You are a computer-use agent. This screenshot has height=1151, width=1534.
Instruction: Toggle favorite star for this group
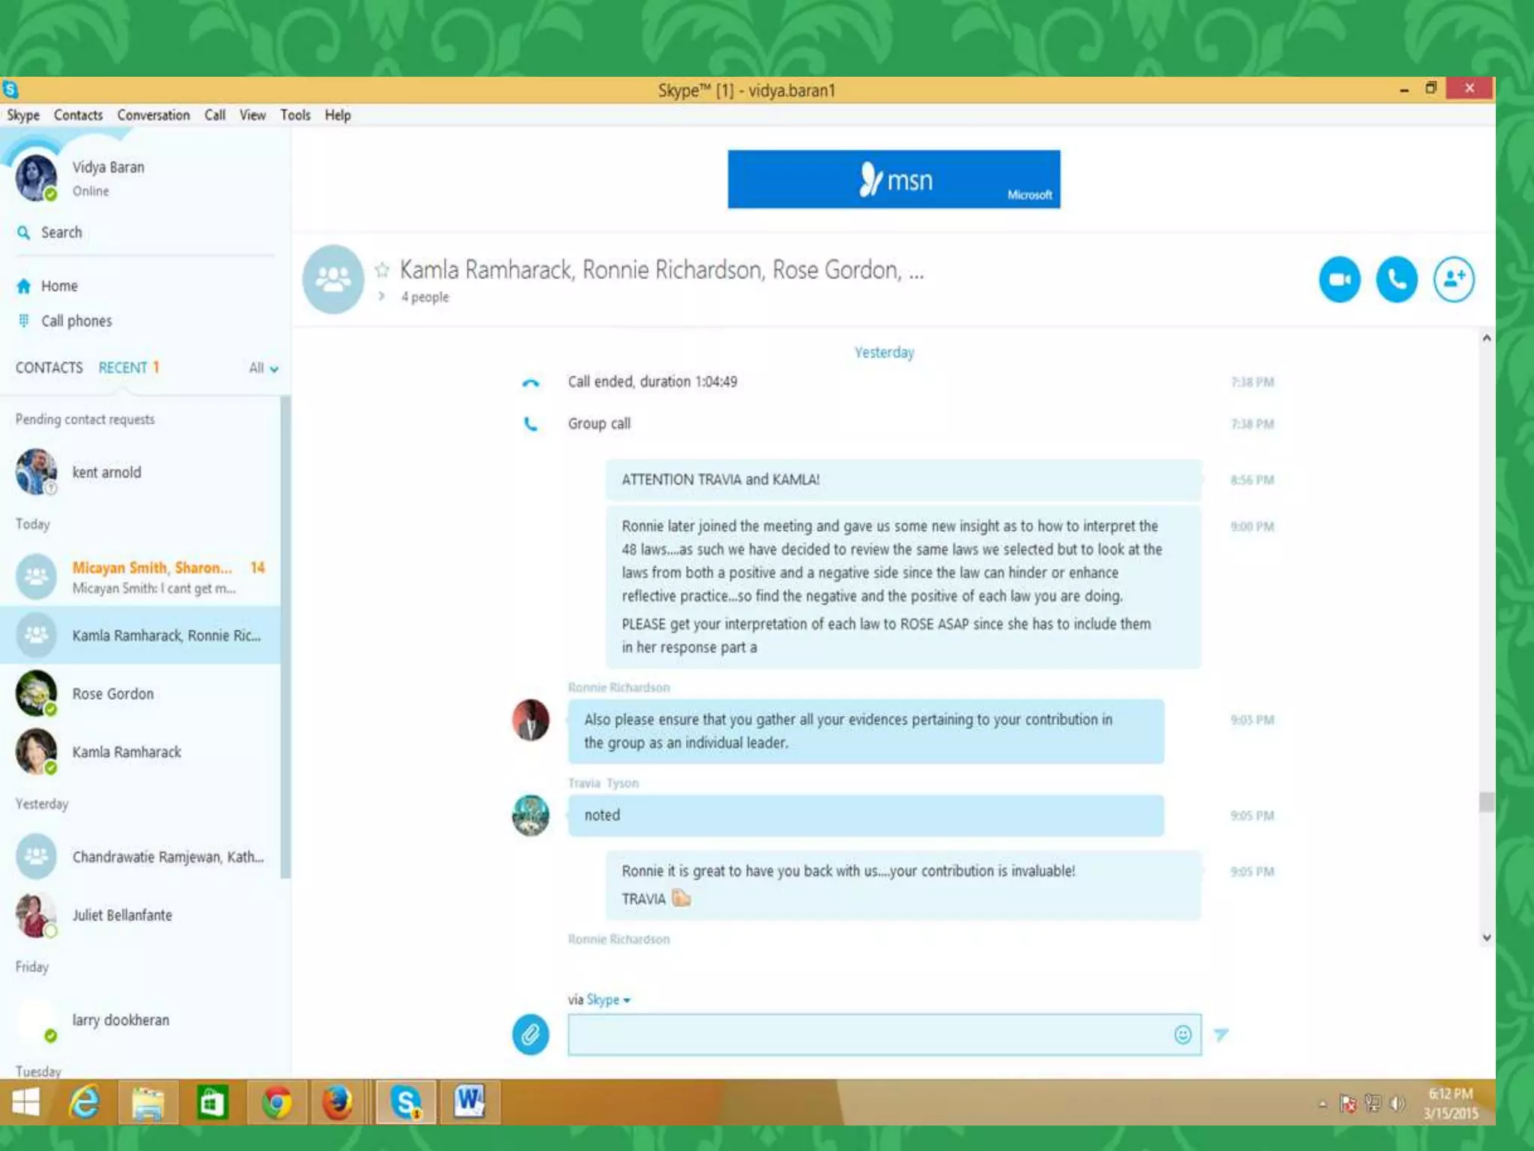click(x=382, y=270)
